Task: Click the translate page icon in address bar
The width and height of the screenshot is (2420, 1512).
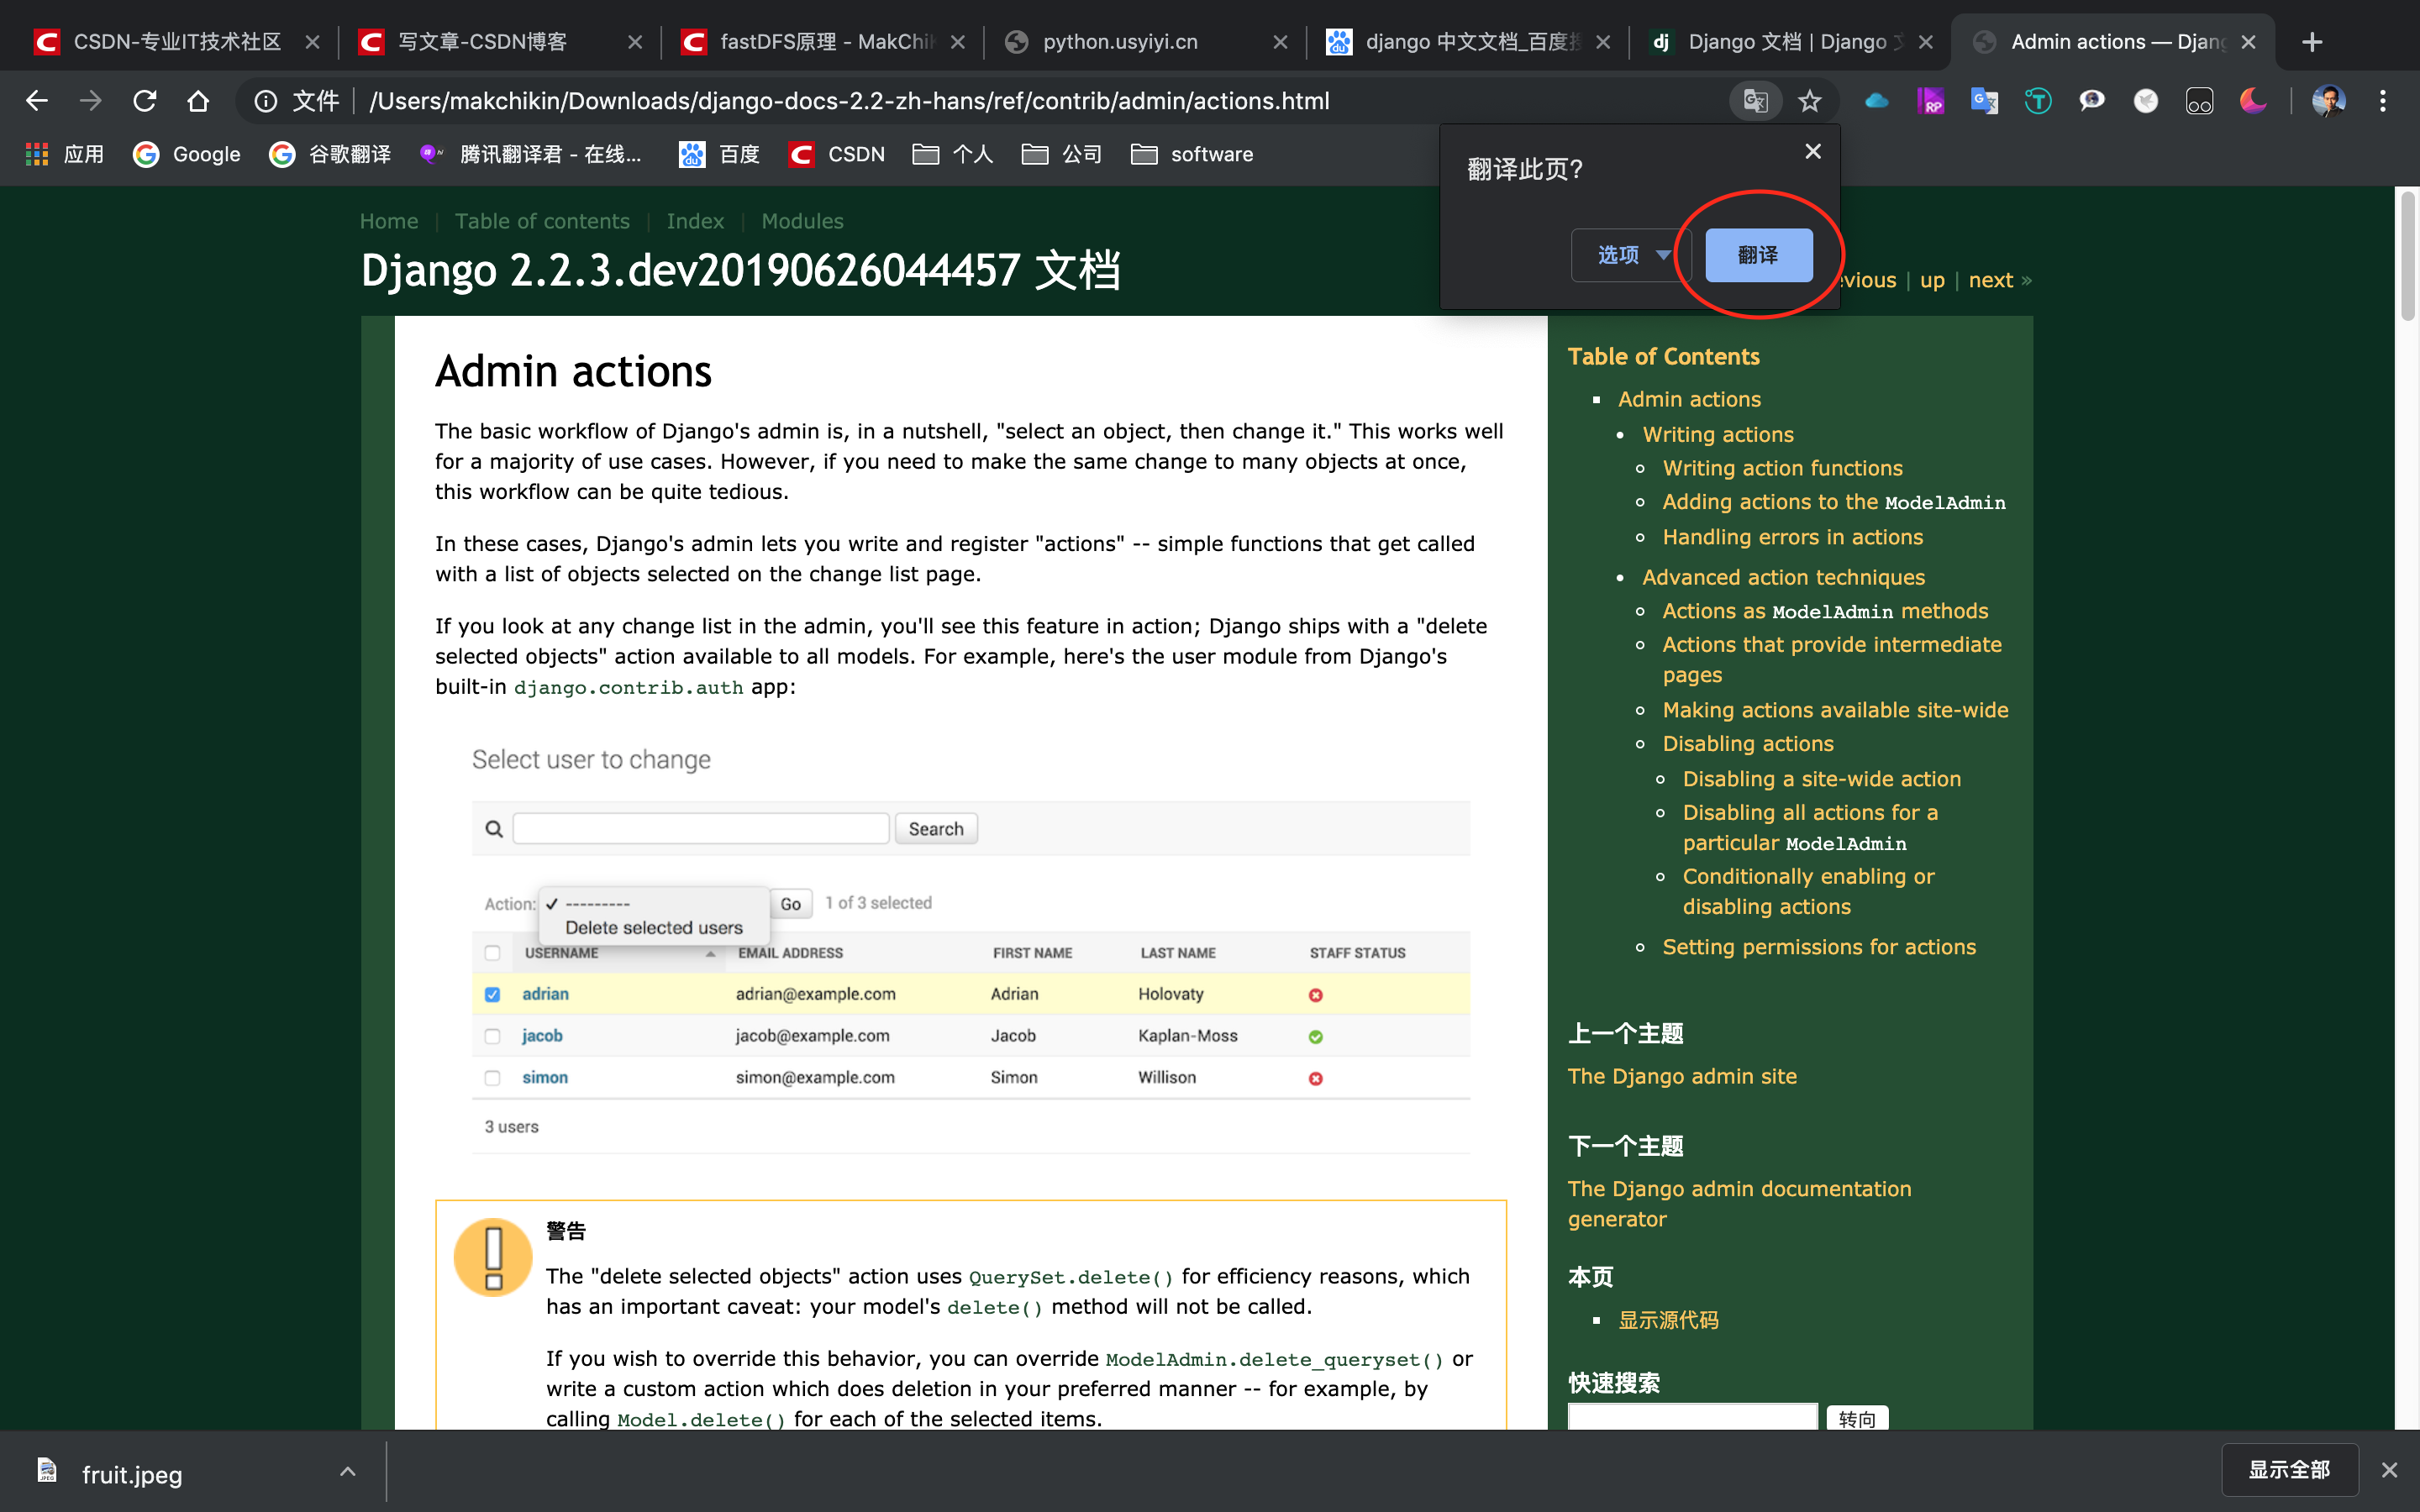Action: 1755,101
